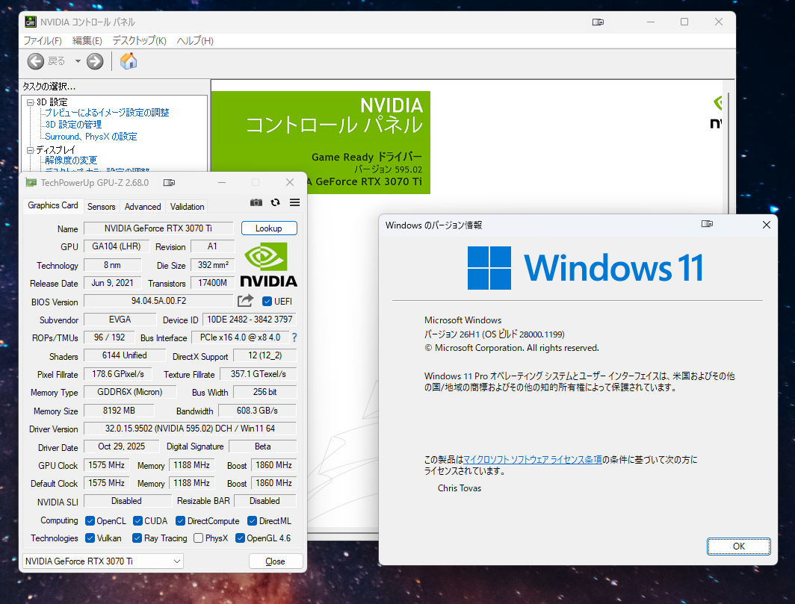Toggle the Ray Tracing checkbox

137,538
